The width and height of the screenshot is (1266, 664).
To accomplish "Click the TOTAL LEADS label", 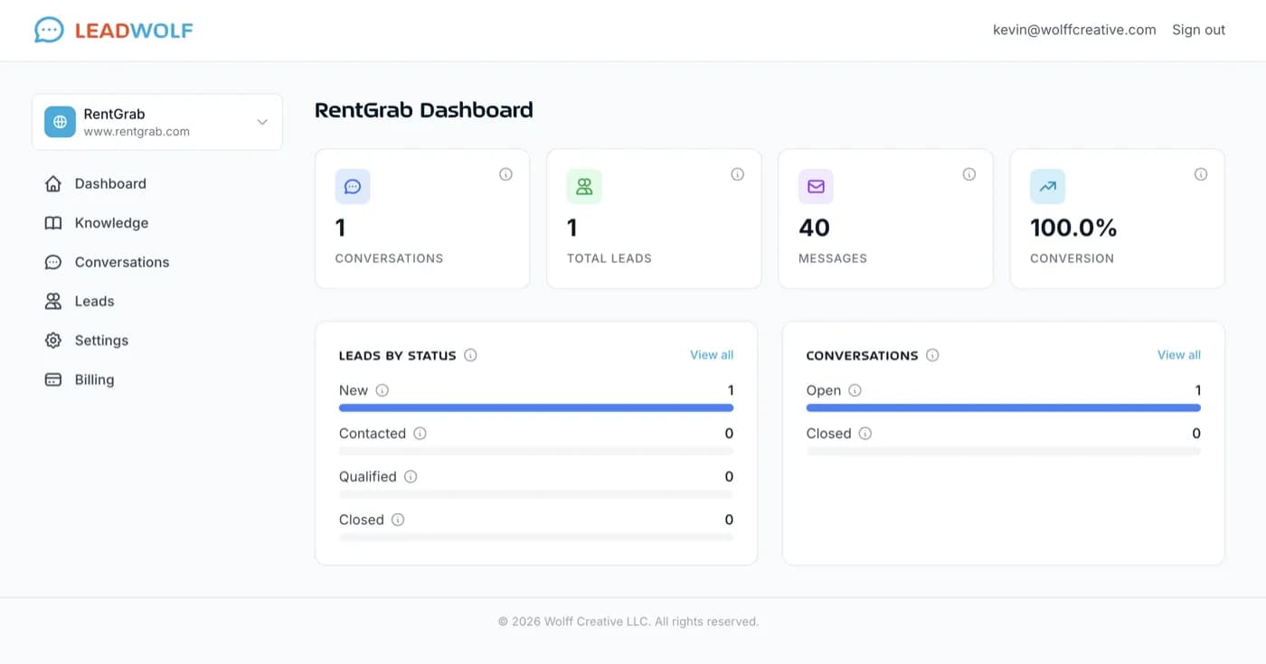I will 609,258.
